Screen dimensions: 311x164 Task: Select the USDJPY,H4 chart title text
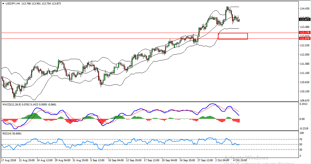tap(13, 4)
